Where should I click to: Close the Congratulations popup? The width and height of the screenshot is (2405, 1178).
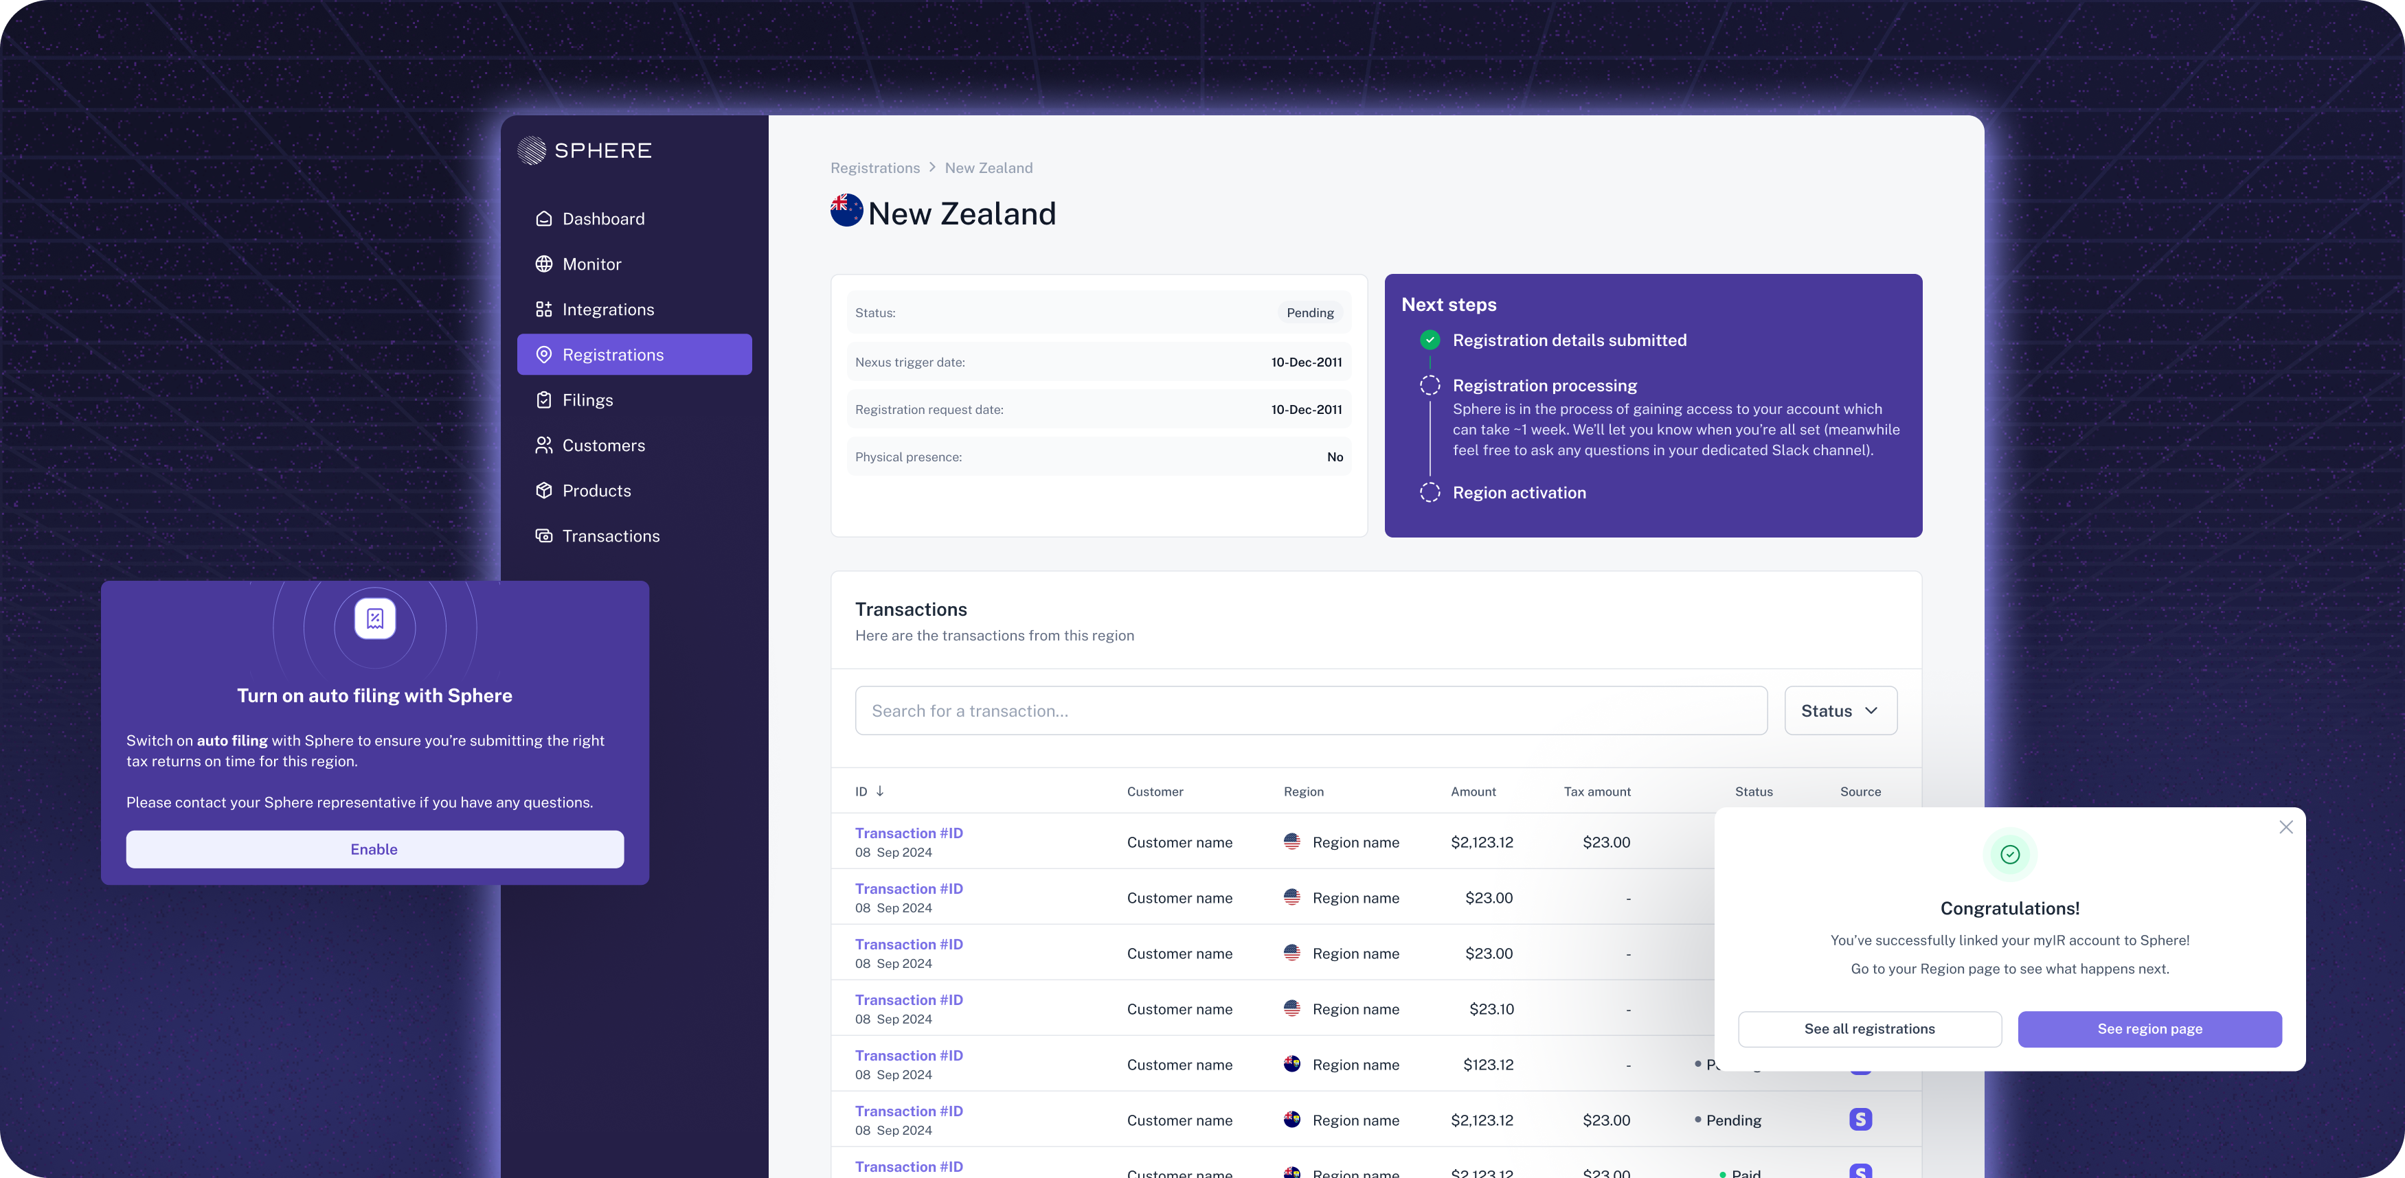point(2285,827)
